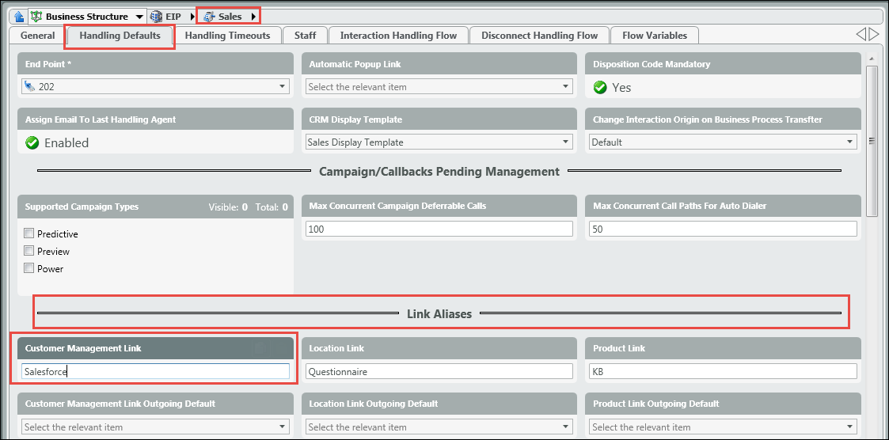Image resolution: width=889 pixels, height=440 pixels.
Task: Expand the arrow after Sales in breadcrumb
Action: pyautogui.click(x=253, y=16)
